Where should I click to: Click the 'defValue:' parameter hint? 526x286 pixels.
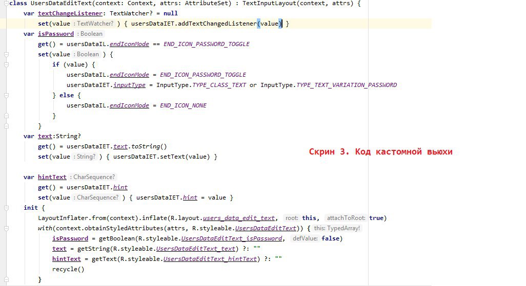[x=305, y=238]
